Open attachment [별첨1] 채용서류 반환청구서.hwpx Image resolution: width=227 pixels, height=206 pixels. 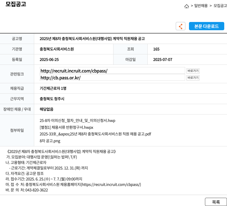[66, 127]
